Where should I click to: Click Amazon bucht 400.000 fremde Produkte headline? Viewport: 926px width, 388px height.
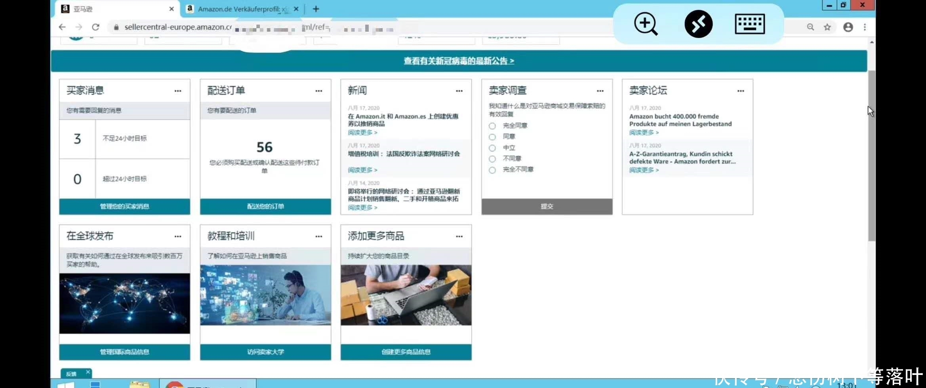(x=680, y=120)
